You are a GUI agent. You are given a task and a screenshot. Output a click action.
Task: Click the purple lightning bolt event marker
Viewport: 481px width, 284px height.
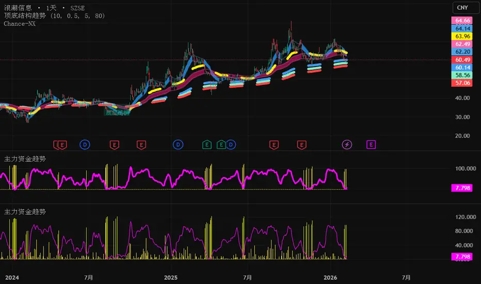347,144
